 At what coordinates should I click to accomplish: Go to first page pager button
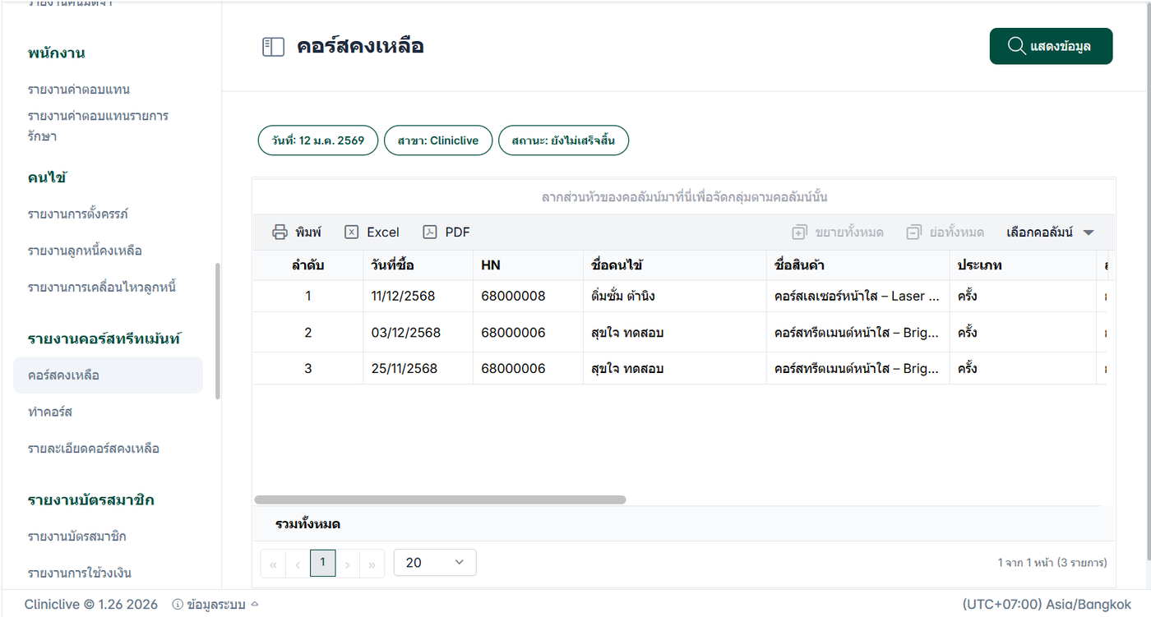(273, 564)
